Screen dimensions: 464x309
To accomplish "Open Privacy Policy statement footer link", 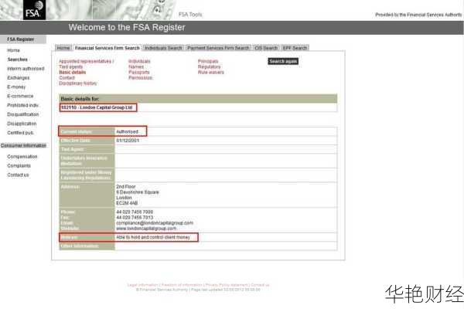I will pos(227,285).
